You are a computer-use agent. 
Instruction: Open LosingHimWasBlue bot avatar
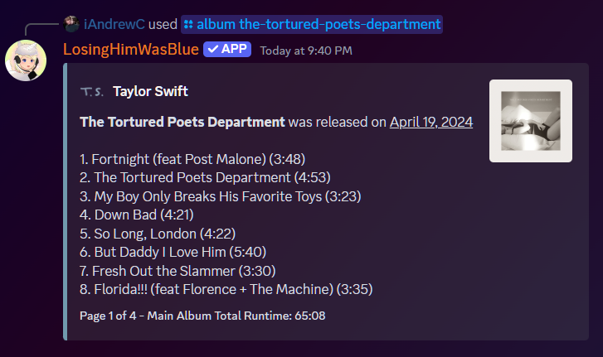click(x=26, y=60)
